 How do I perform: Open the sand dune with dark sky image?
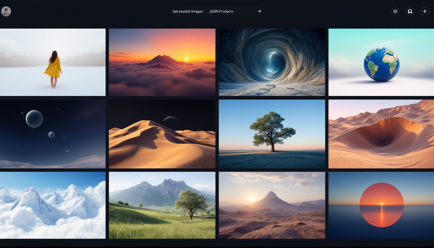coord(162,134)
